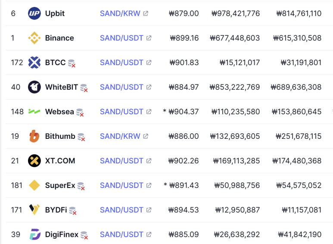
Task: Select the SuperEx exchange name
Action: point(60,185)
